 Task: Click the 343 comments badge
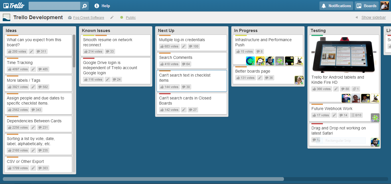[36, 110]
